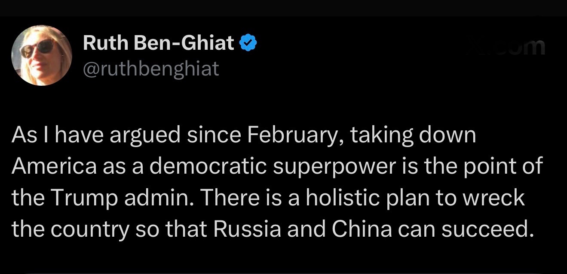Open the @ruthbenghiat handle link
The width and height of the screenshot is (567, 274).
pyautogui.click(x=150, y=68)
